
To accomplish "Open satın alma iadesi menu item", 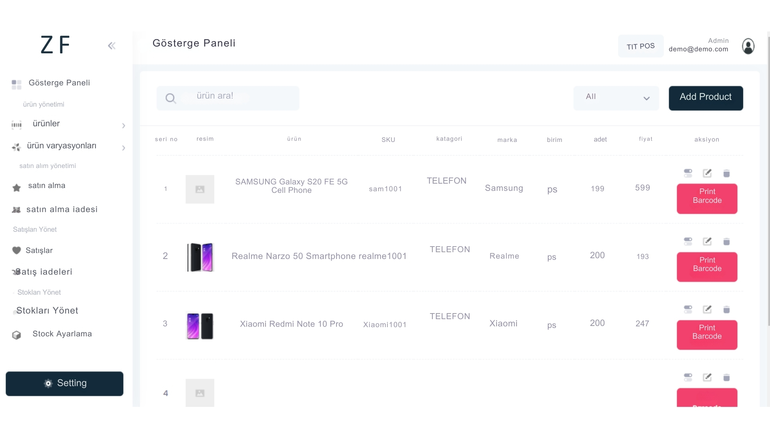I will pyautogui.click(x=62, y=209).
